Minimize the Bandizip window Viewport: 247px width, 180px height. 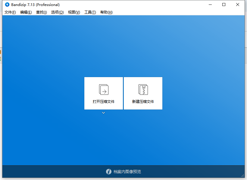coord(210,4)
